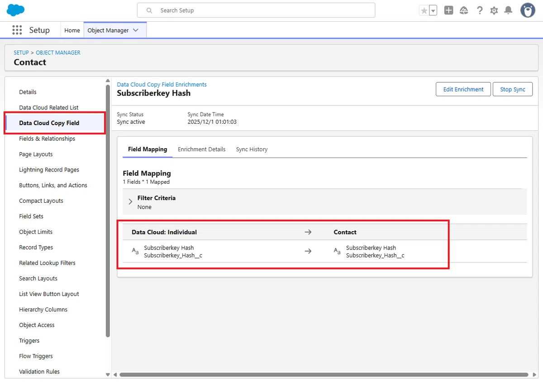
Task: Open the App Launcher grid icon
Action: [17, 30]
